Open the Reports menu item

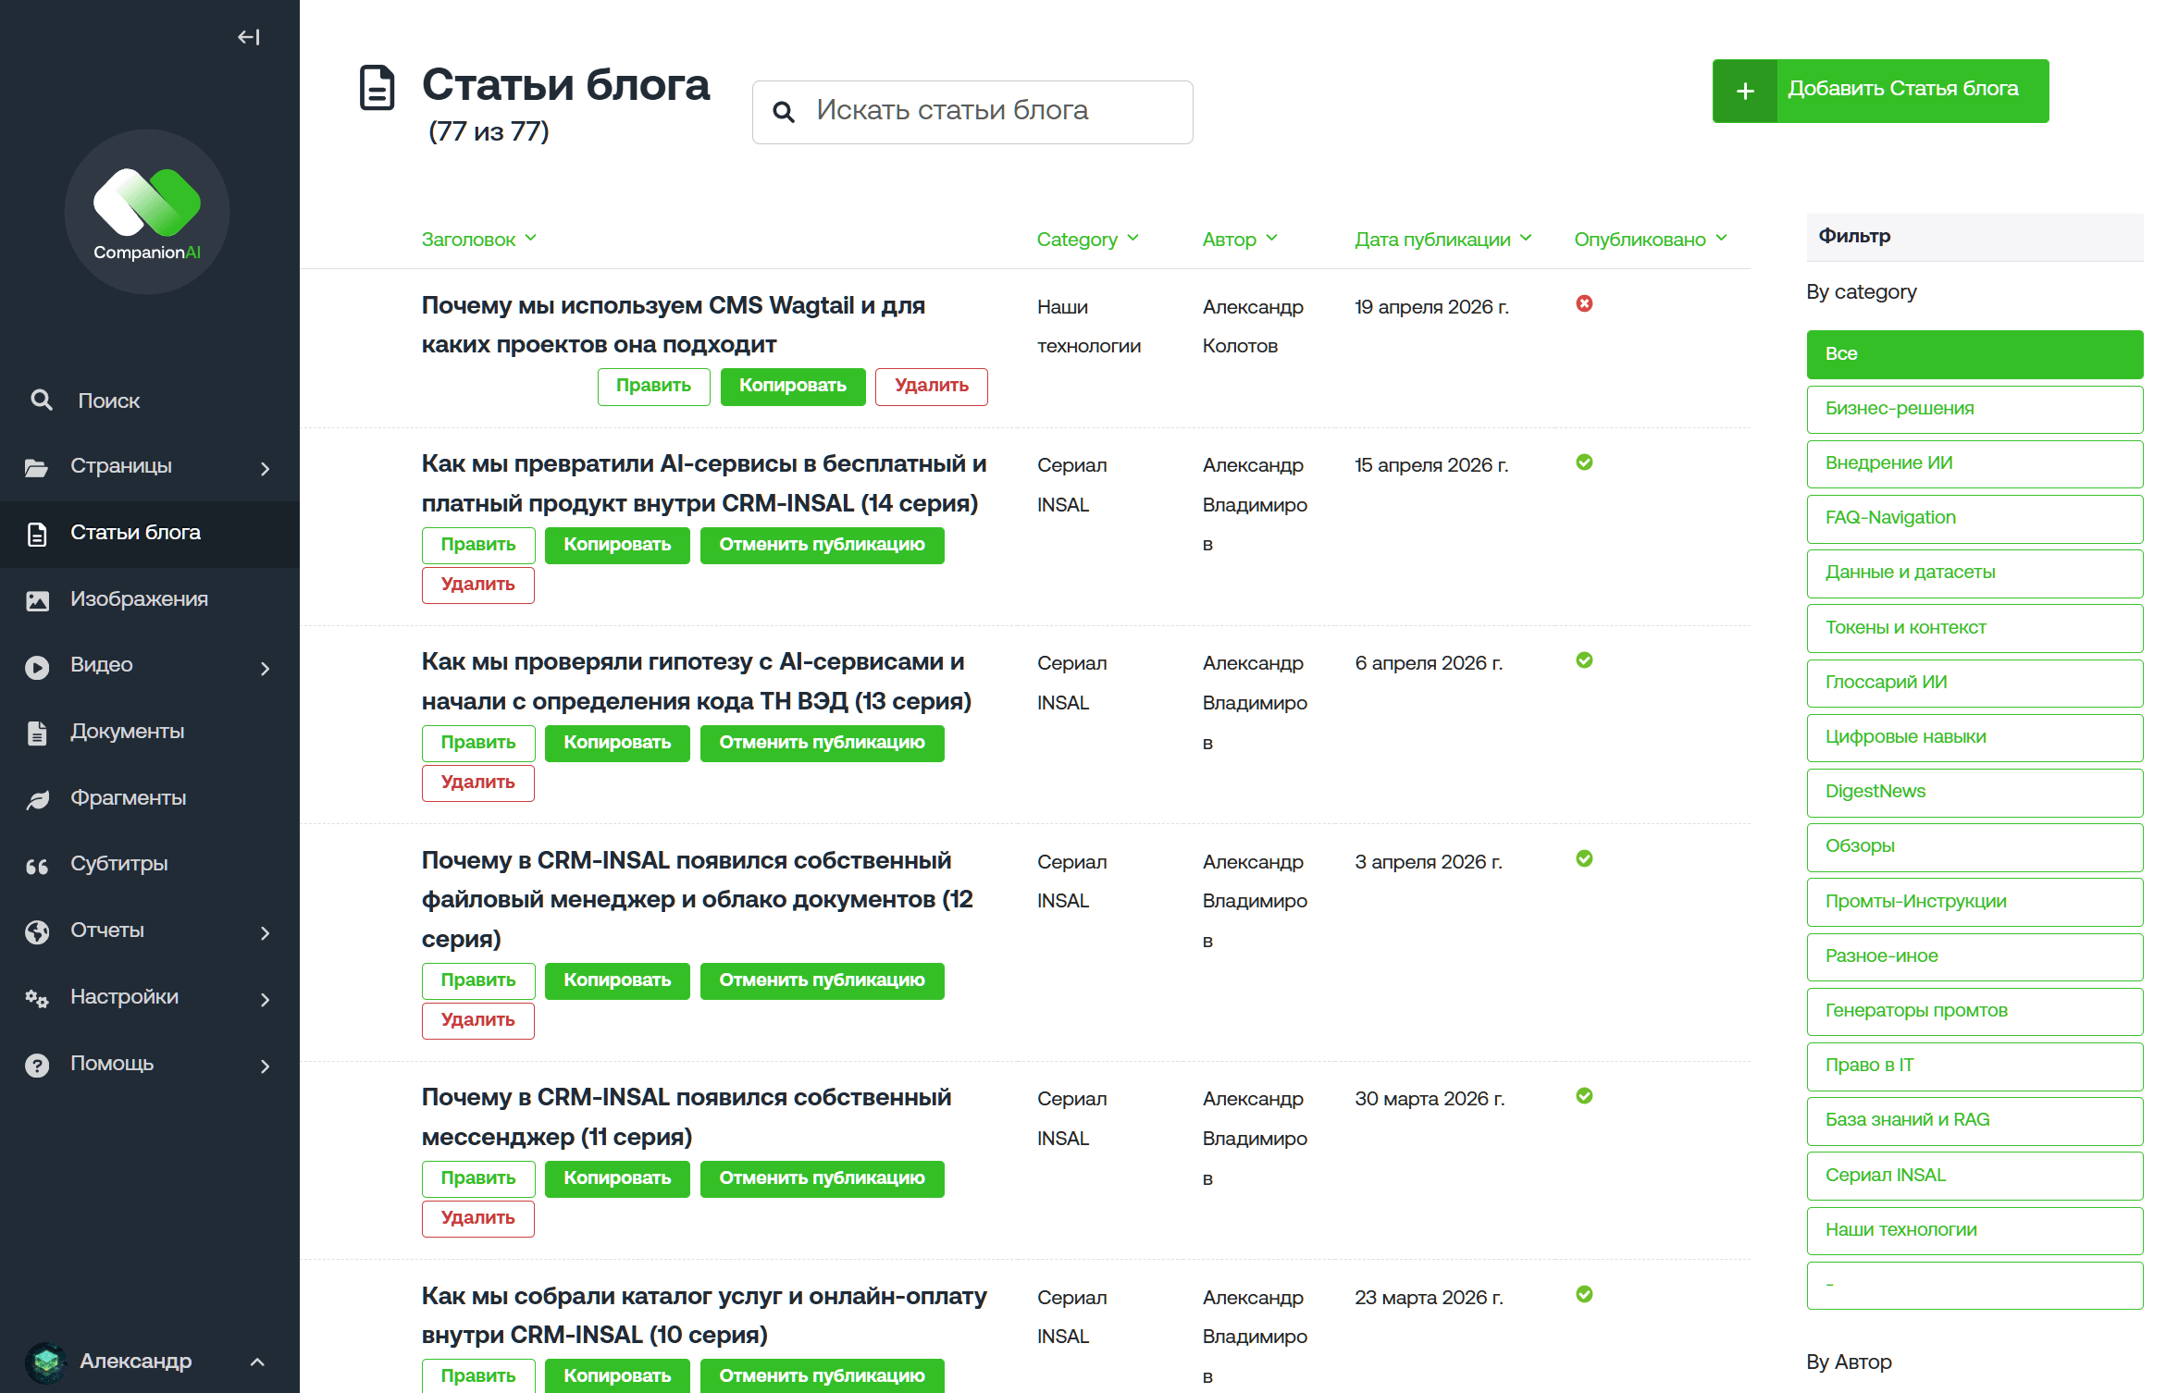[x=107, y=931]
